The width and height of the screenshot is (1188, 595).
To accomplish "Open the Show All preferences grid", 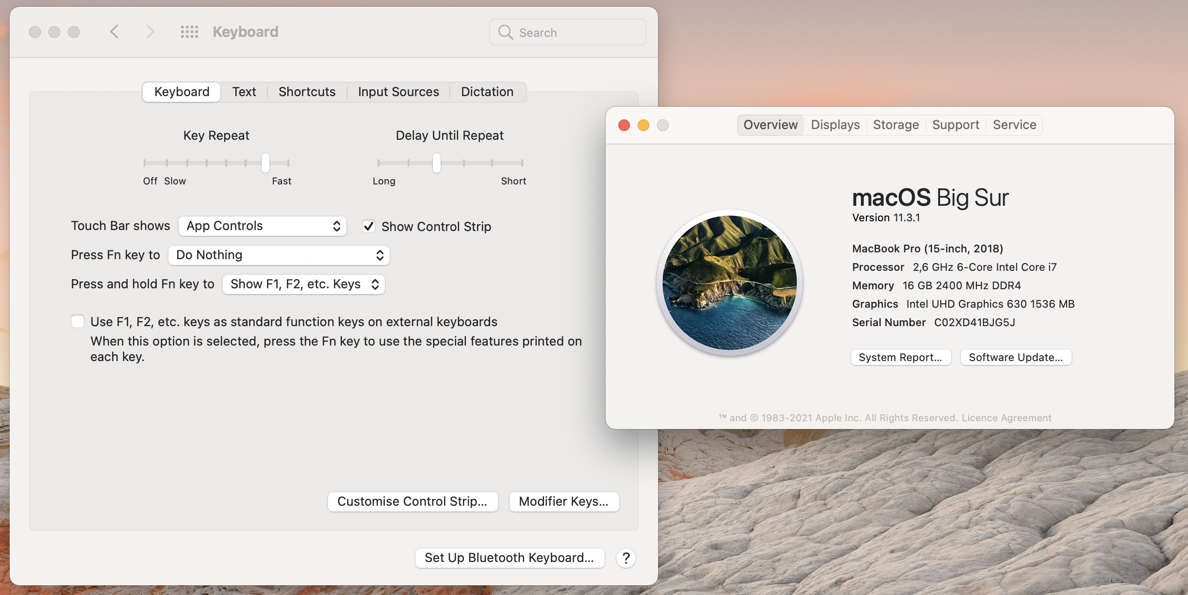I will coord(189,32).
